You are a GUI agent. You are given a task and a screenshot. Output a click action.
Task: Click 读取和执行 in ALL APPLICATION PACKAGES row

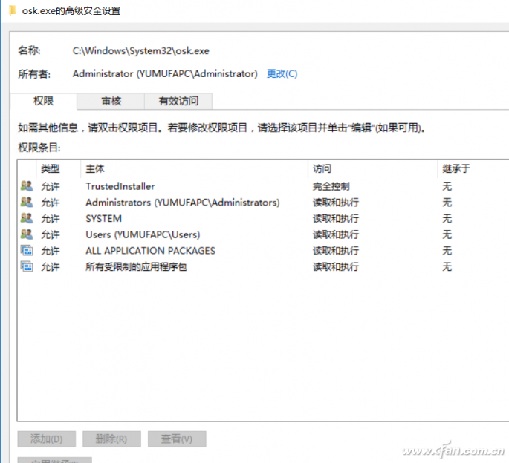pos(336,251)
